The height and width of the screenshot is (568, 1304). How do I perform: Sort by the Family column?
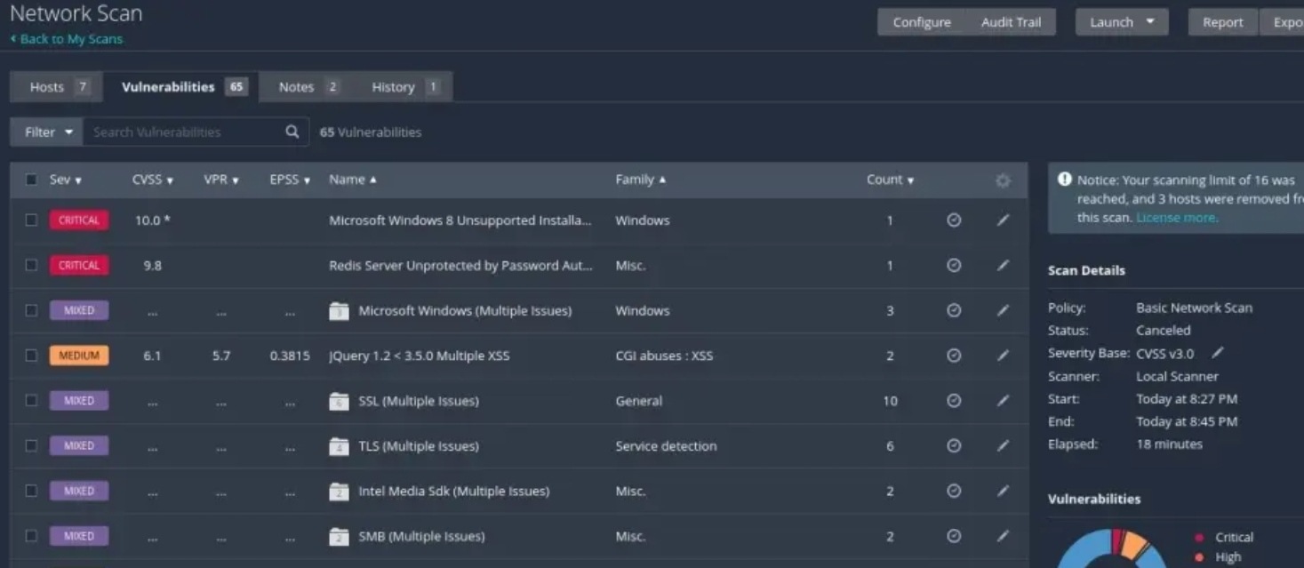pyautogui.click(x=640, y=180)
